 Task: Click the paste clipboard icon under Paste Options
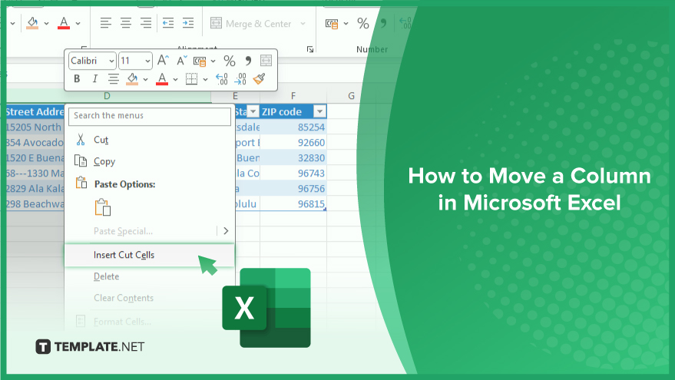(103, 207)
